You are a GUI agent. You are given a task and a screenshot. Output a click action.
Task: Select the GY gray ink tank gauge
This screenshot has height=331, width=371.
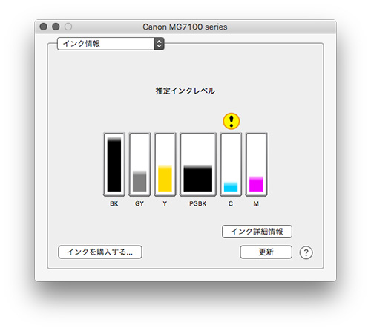139,165
